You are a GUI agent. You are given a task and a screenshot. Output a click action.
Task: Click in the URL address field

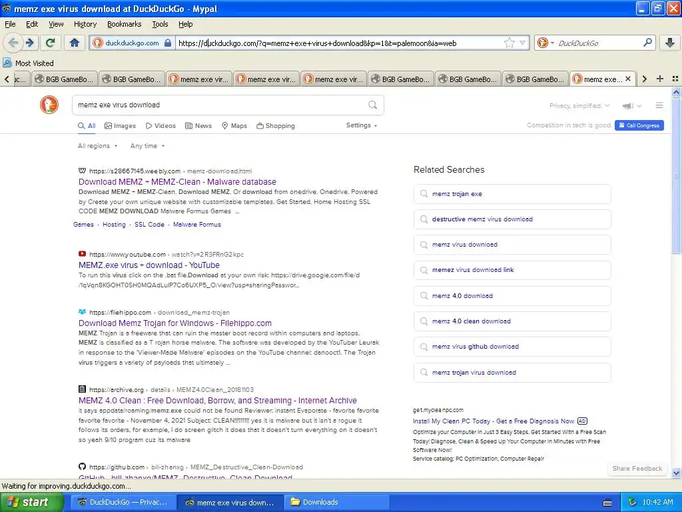tap(339, 43)
